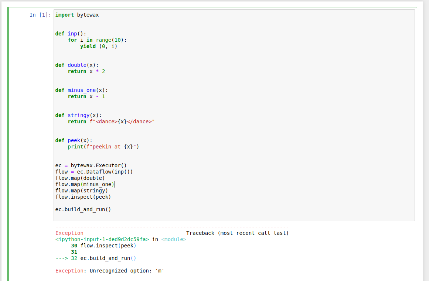Click the def minus_one(x): line
The width and height of the screenshot is (429, 281).
coord(82,90)
